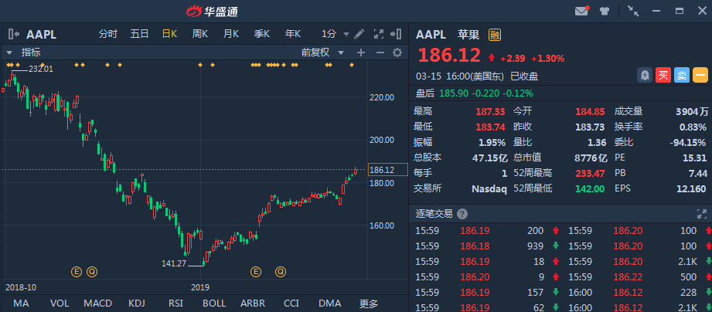This screenshot has width=712, height=312.
Task: Click the compact mode arrows icon
Action: [x=633, y=11]
